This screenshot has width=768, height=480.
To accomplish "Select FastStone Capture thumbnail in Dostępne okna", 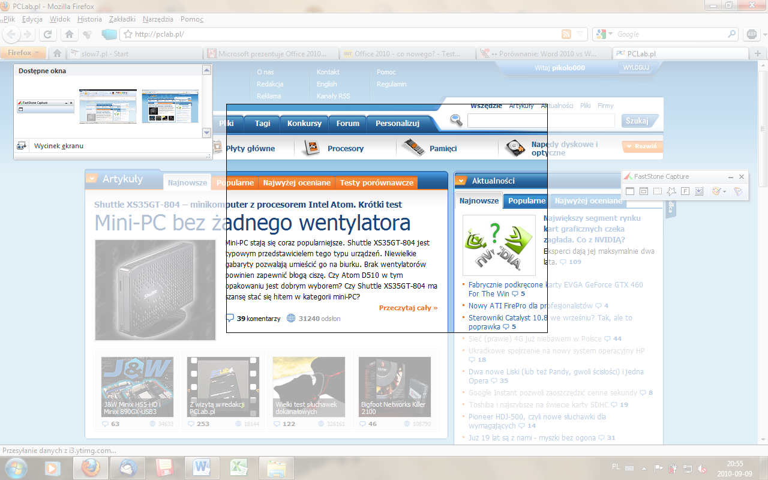I will point(45,107).
